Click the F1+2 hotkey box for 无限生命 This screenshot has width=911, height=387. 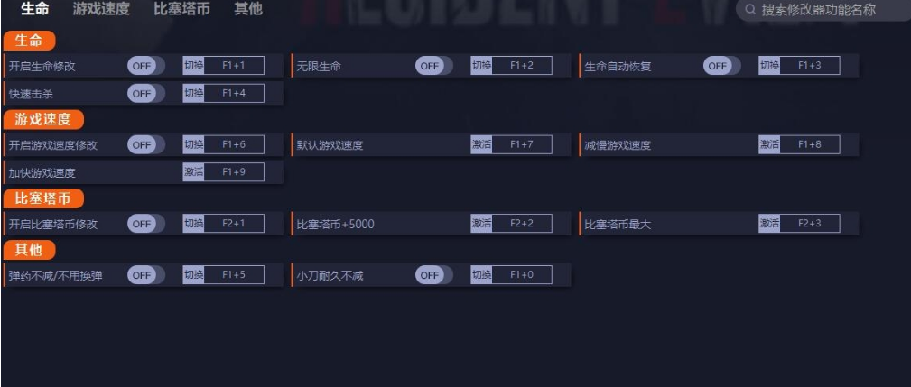[x=521, y=66]
